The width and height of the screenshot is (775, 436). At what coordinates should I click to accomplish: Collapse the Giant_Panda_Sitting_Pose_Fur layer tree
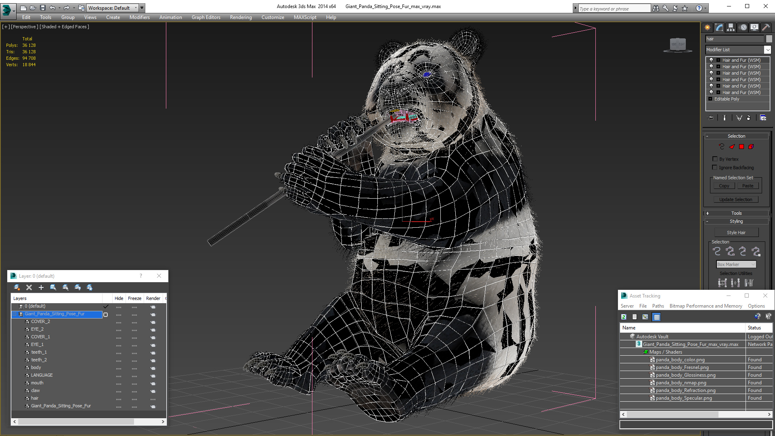coord(15,314)
